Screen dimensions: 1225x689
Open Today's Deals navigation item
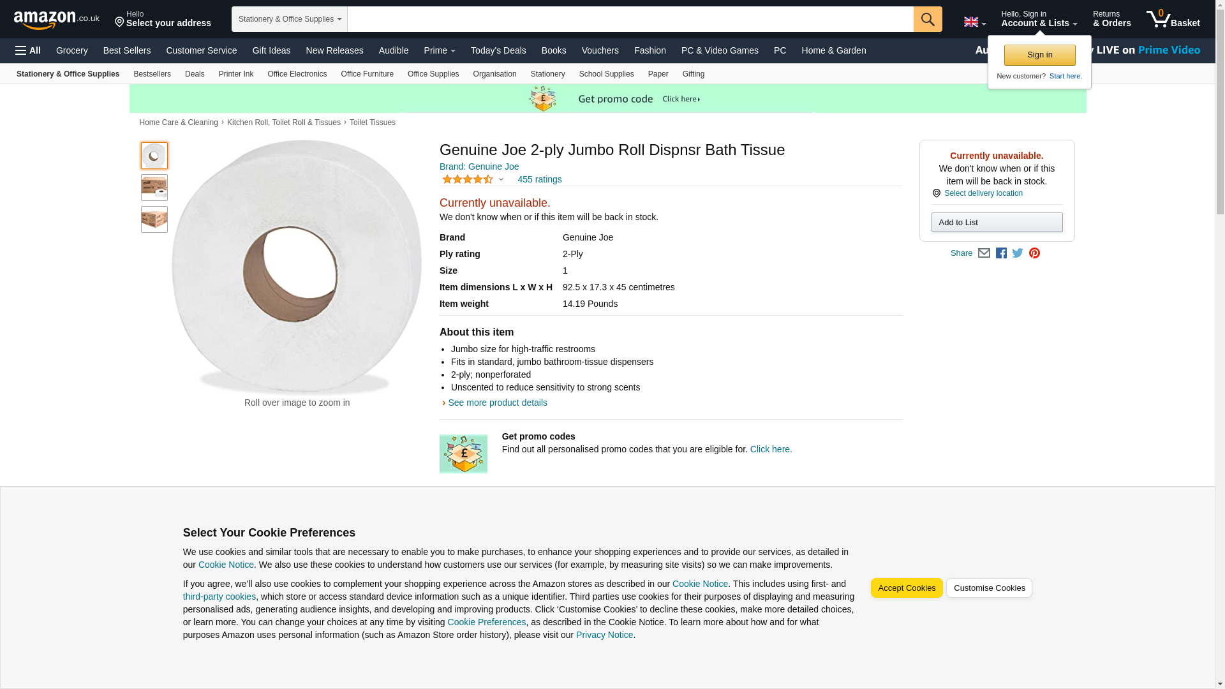tap(498, 50)
